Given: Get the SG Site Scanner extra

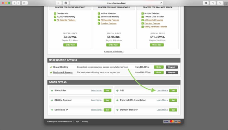Looking at the screenshot, I should point(107,100).
